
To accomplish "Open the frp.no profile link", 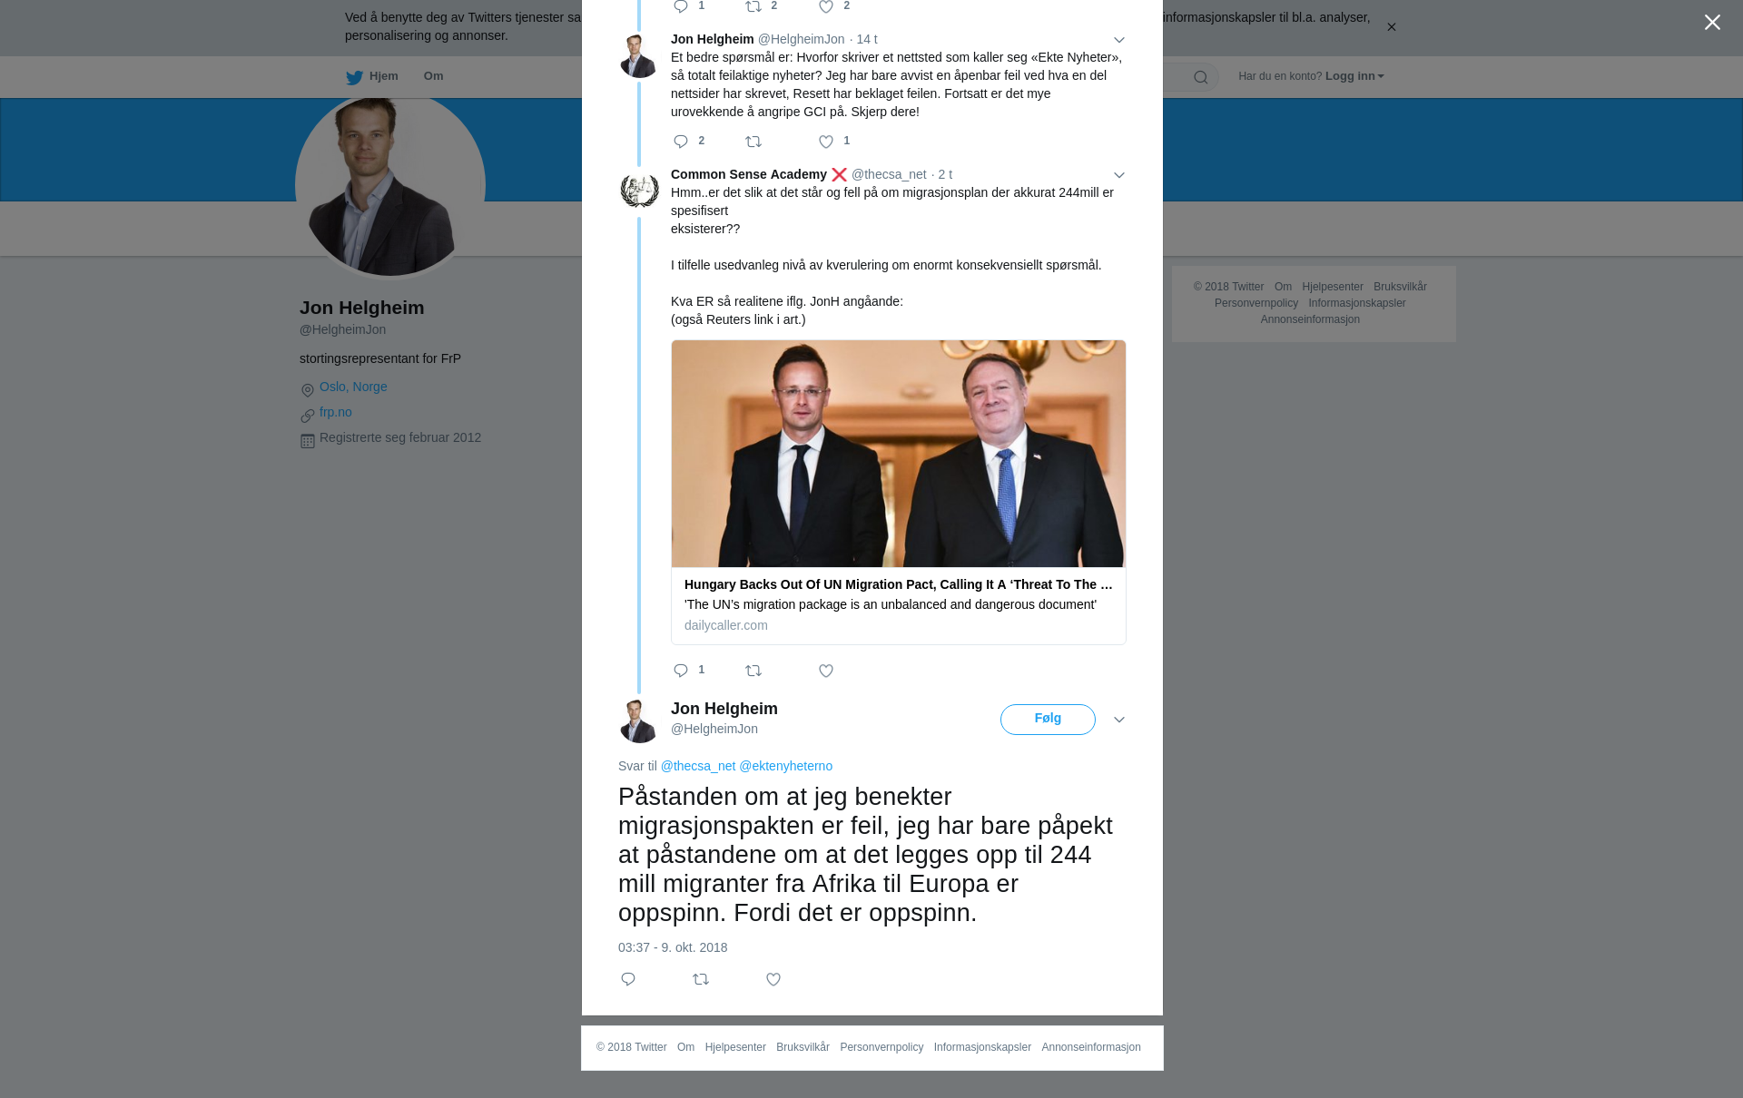I will pyautogui.click(x=336, y=412).
